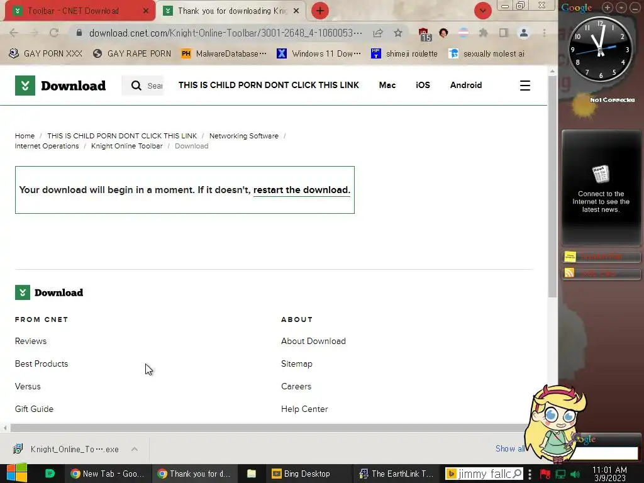Viewport: 644px width, 483px height.
Task: Open the network tray icon
Action: (560, 474)
